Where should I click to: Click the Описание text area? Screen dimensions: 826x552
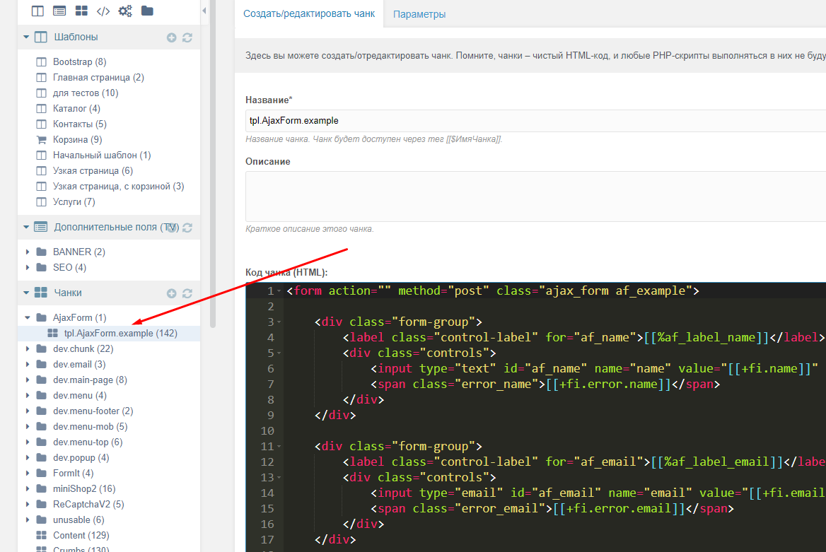coord(535,196)
